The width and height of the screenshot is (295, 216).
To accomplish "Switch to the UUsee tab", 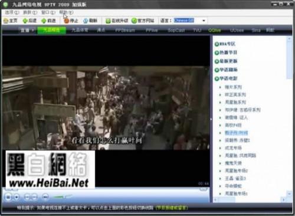I will [x=237, y=30].
